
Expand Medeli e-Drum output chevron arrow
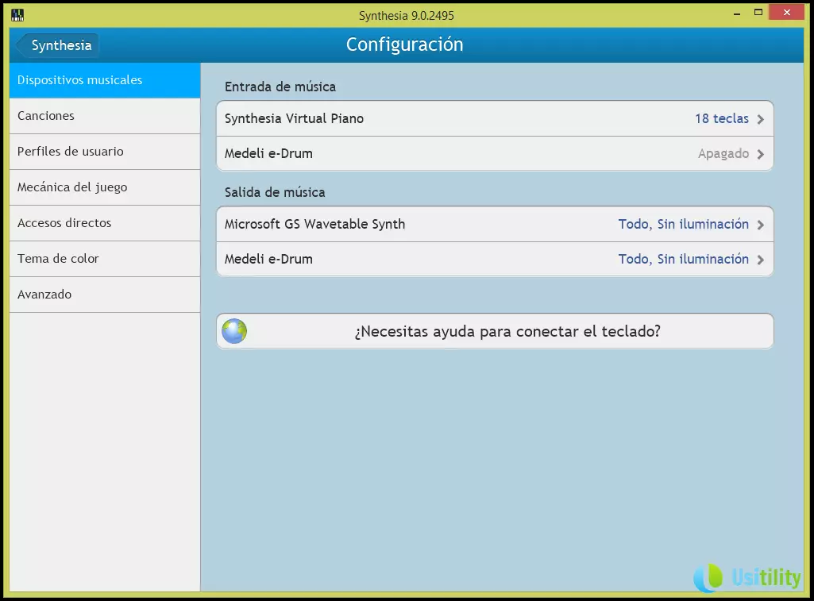pos(760,260)
